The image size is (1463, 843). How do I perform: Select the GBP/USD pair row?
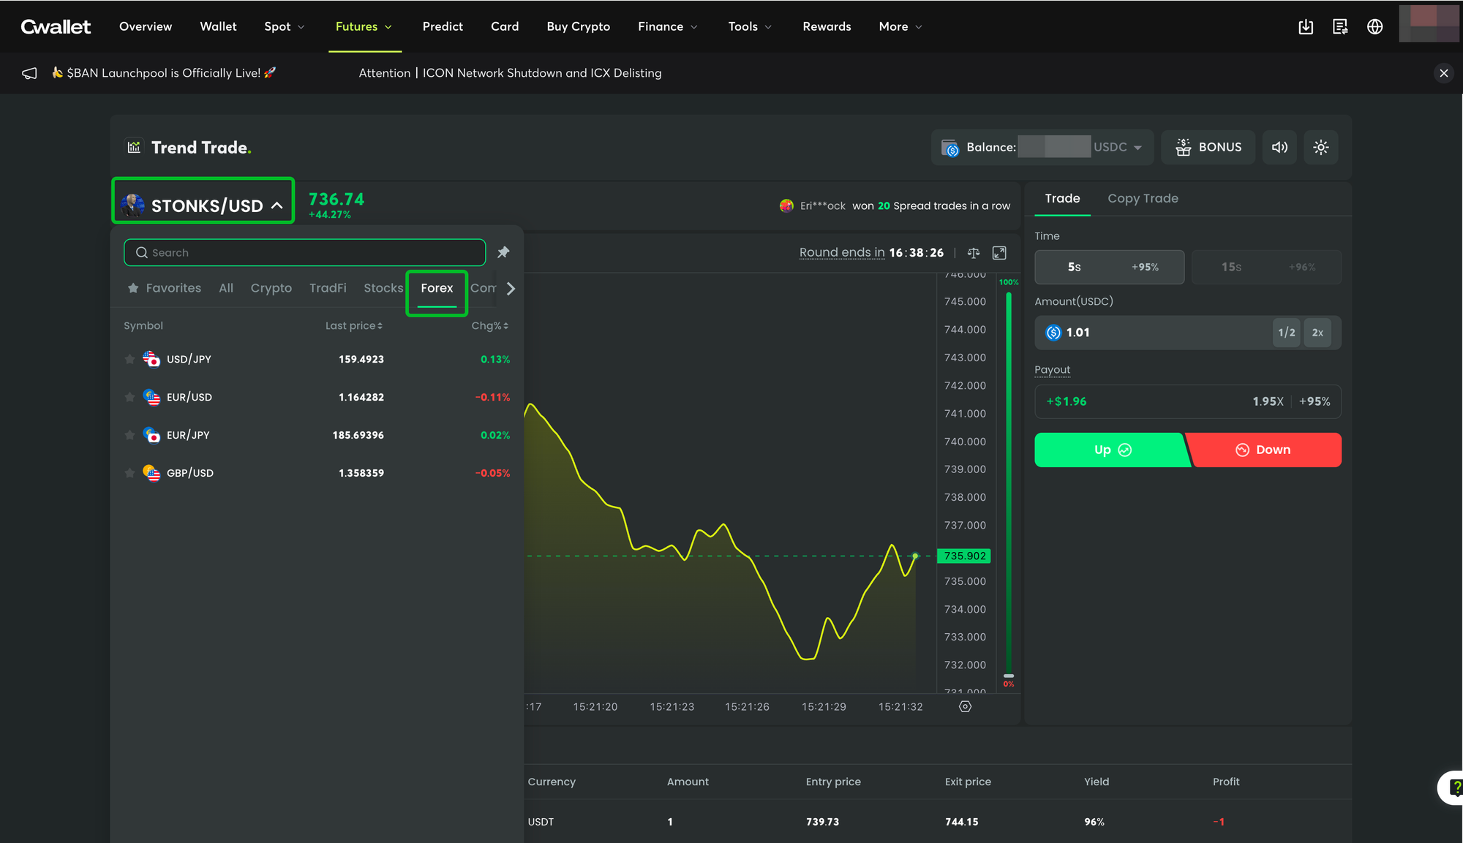point(317,473)
